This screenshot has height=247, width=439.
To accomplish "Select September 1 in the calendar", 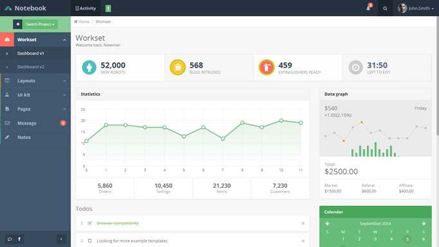I will (x=343, y=239).
